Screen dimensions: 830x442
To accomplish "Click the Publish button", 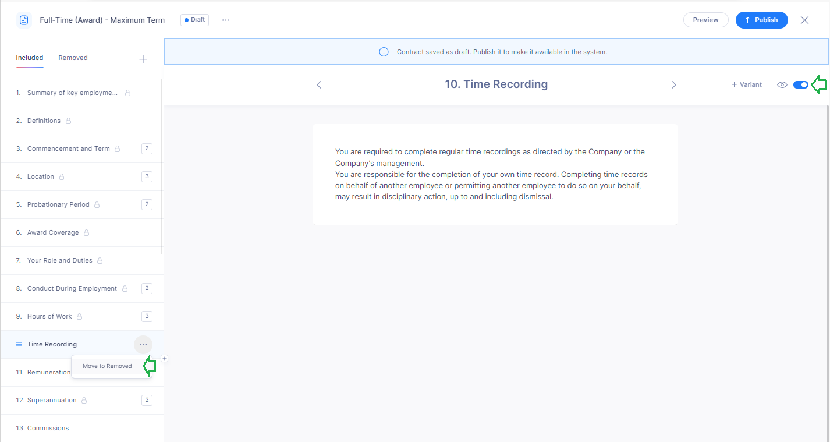I will [761, 20].
